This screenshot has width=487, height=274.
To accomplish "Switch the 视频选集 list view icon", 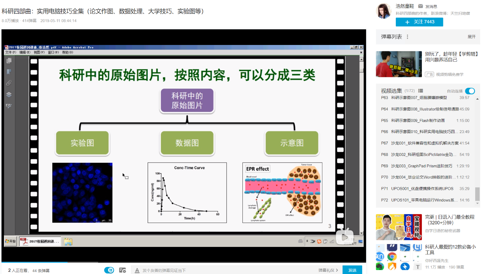I will [421, 91].
